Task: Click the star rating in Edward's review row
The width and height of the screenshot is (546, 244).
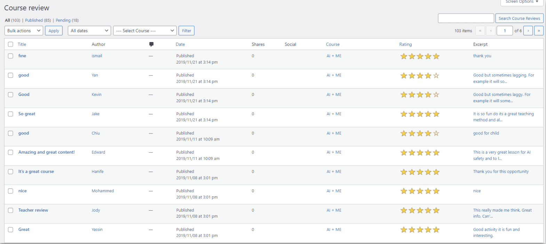Action: click(x=420, y=153)
